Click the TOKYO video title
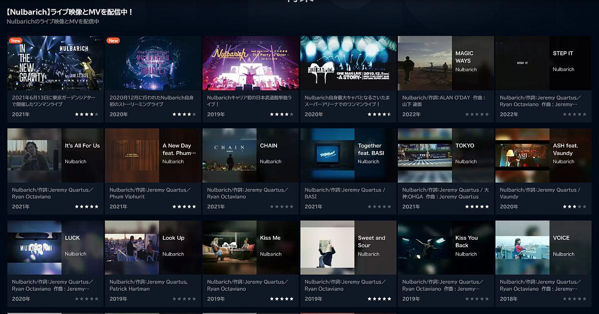The width and height of the screenshot is (599, 314). pos(465,146)
